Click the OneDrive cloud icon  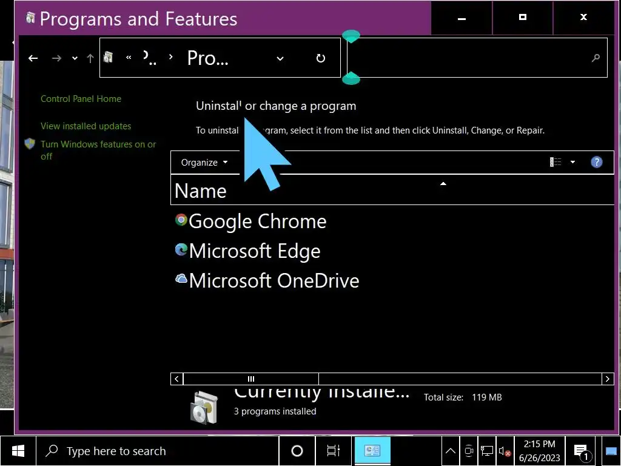tap(181, 279)
